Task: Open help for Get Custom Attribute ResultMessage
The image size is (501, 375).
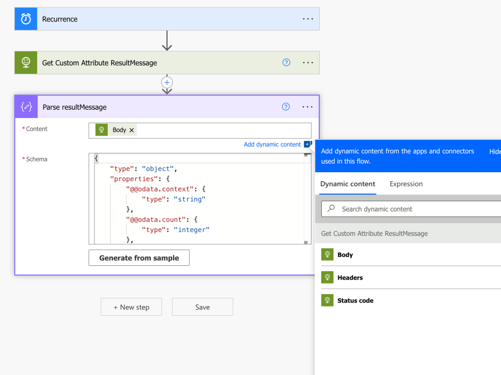Action: coord(286,63)
